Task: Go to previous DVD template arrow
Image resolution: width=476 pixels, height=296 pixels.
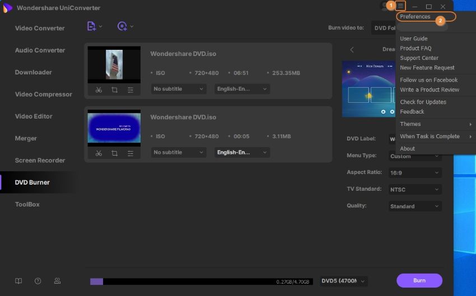Action: coord(352,50)
